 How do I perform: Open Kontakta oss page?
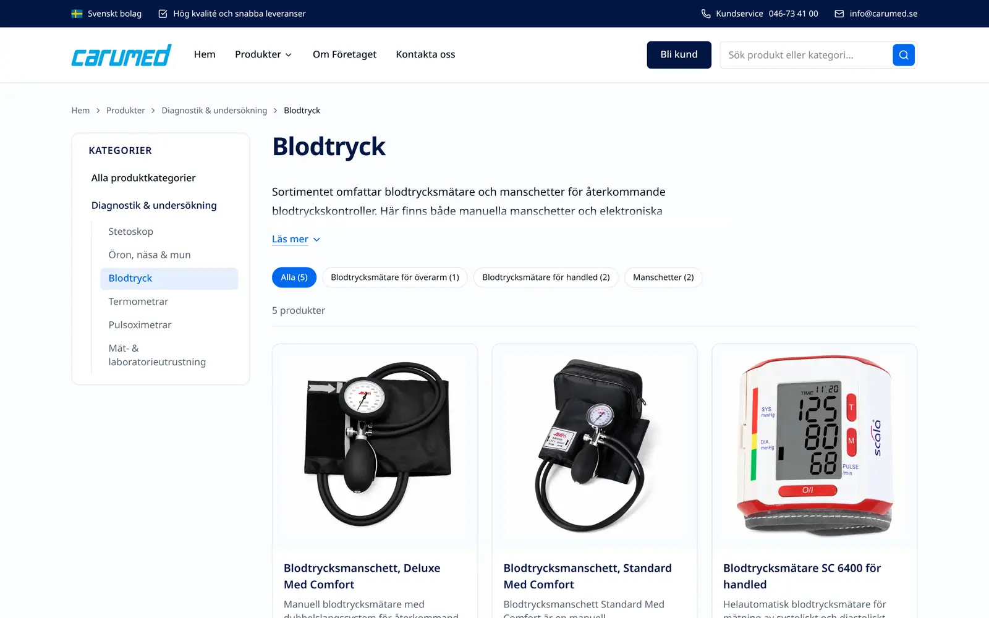425,54
